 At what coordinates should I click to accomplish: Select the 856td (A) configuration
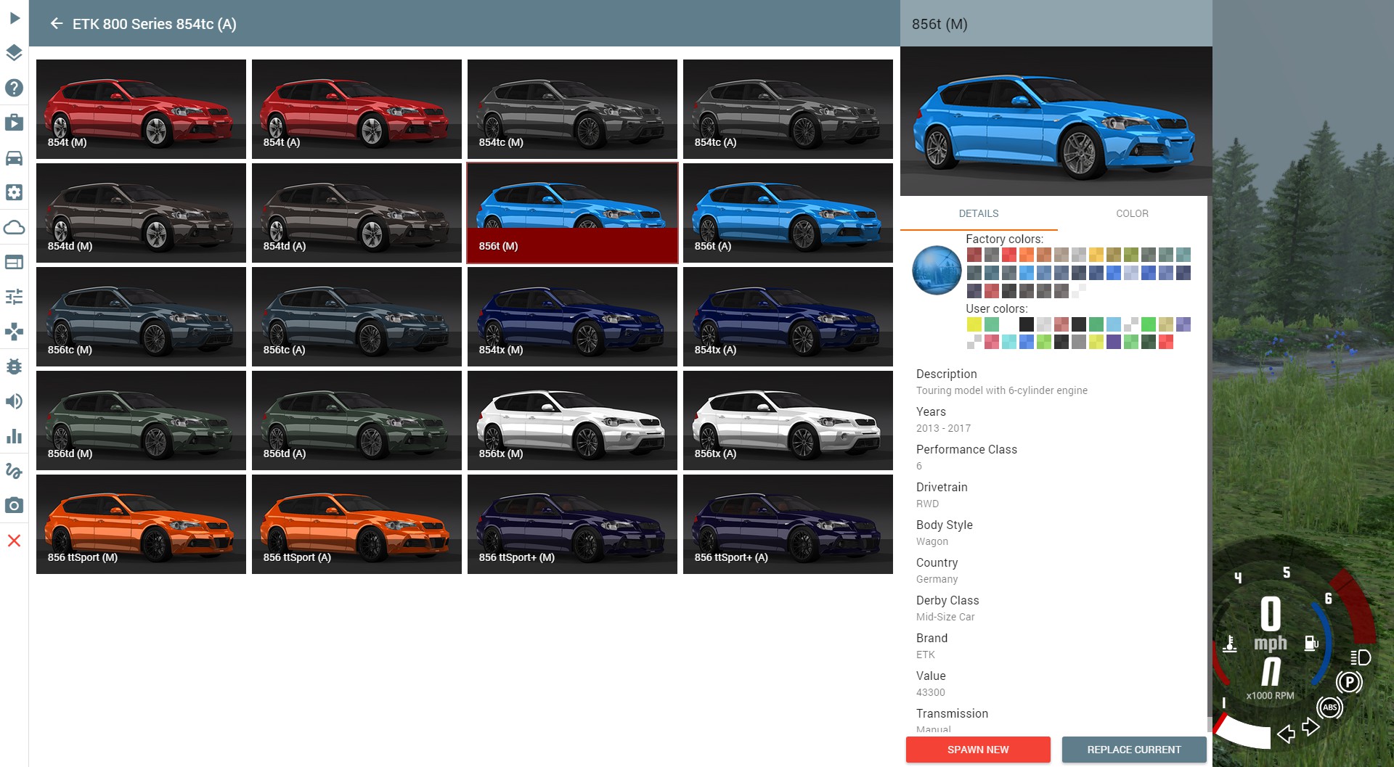tap(356, 420)
